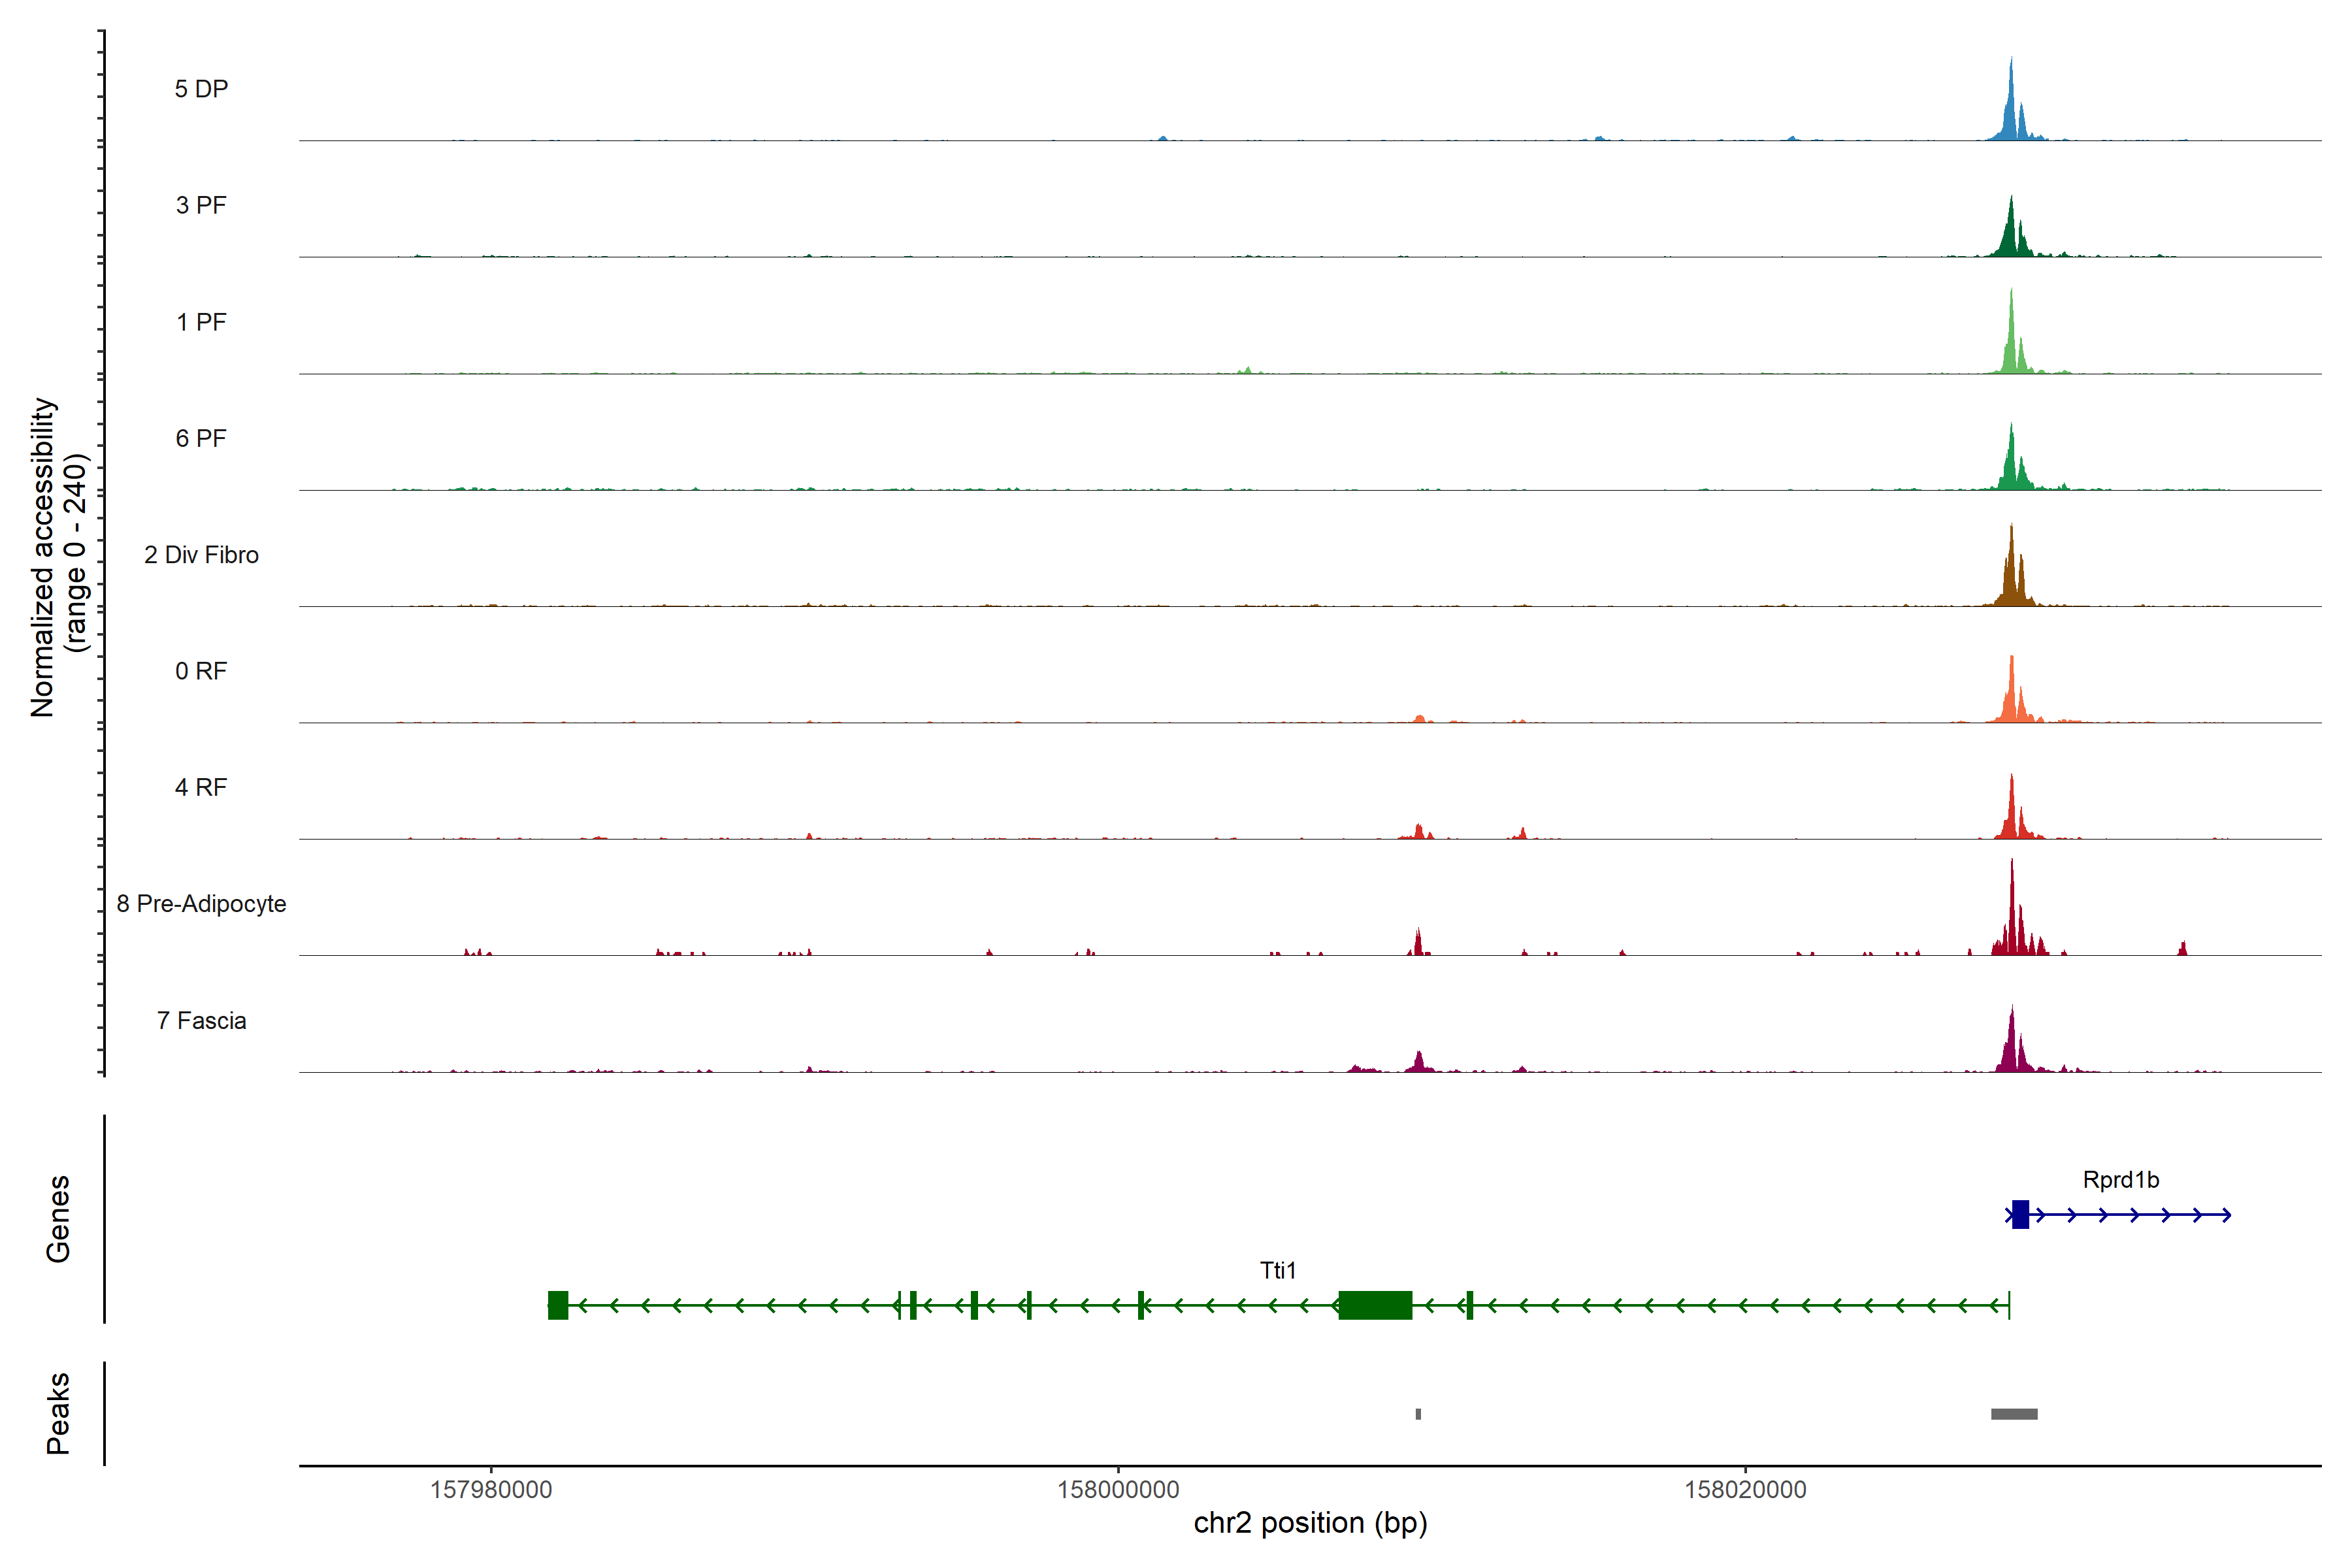
Task: Click the leftmost green Tti1 exon
Action: coord(557,1305)
